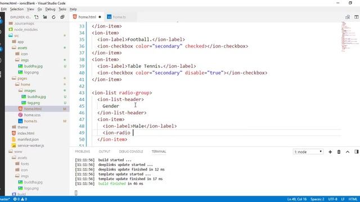Screen dimensions: 360x202
Task: Open buddha.jpg under src imgs folder
Action: click(33, 66)
